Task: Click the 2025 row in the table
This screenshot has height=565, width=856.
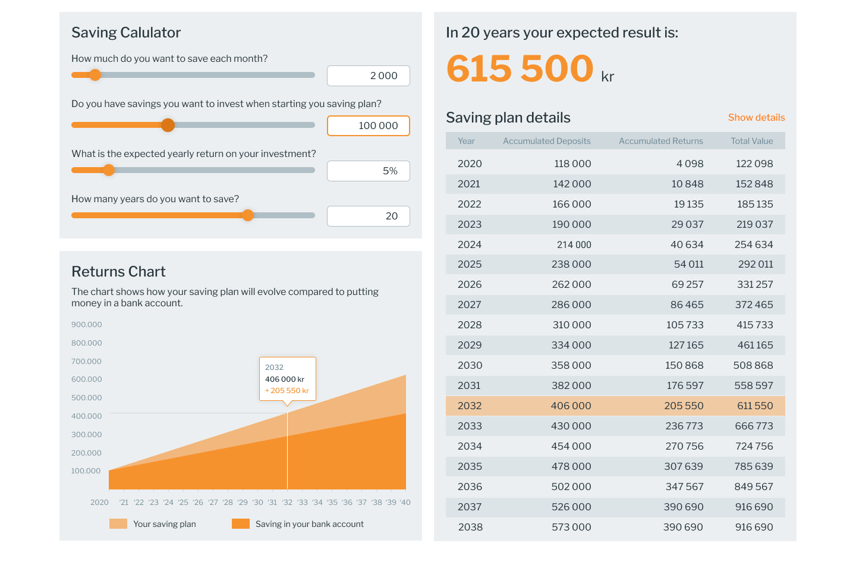Action: (615, 264)
